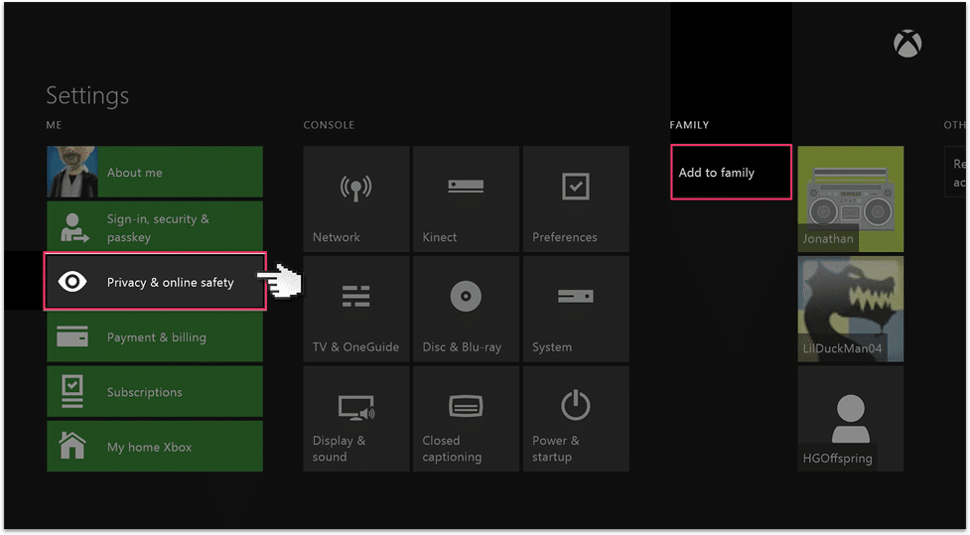Click the About me avatar picture

tap(72, 172)
